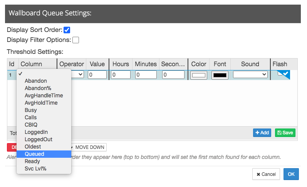Focus the Hours input field
Image resolution: width=307 pixels, height=187 pixels.
121,75
